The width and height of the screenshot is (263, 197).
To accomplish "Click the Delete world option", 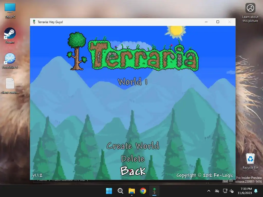I will pos(133,159).
